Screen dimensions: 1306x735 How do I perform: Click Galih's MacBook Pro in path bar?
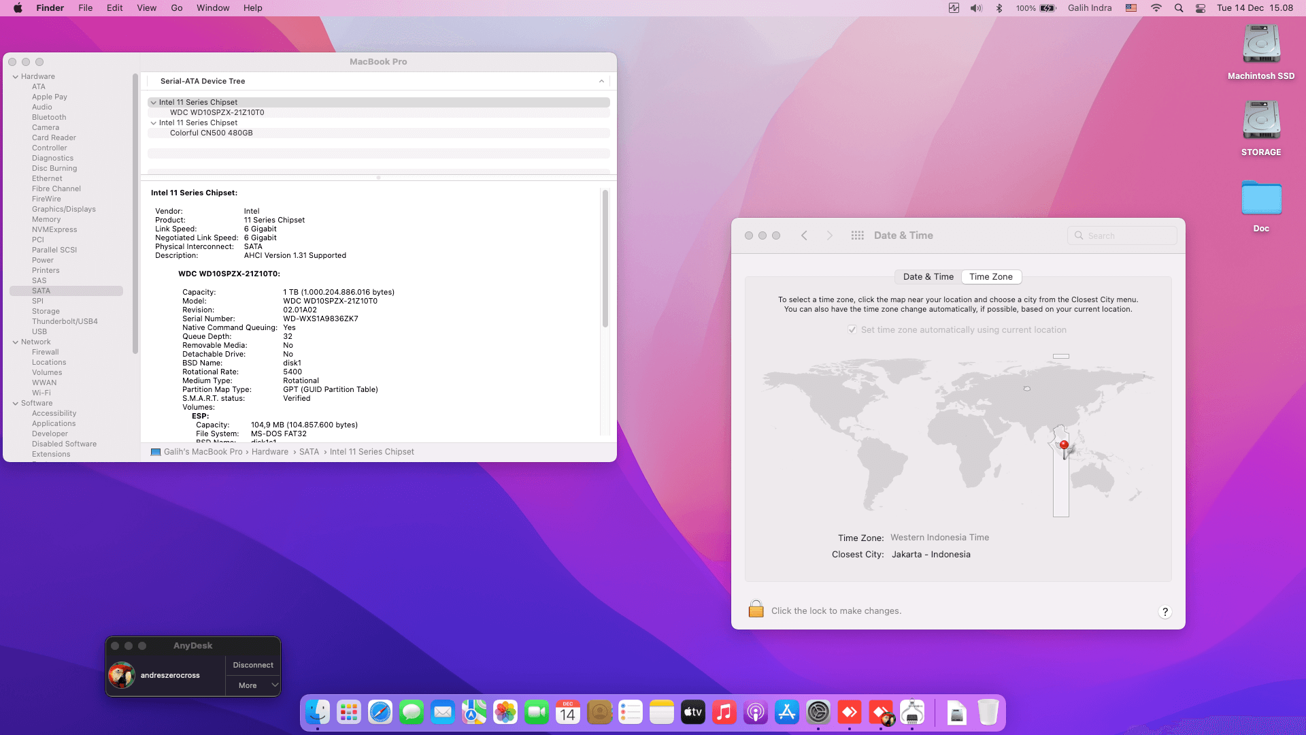click(197, 452)
